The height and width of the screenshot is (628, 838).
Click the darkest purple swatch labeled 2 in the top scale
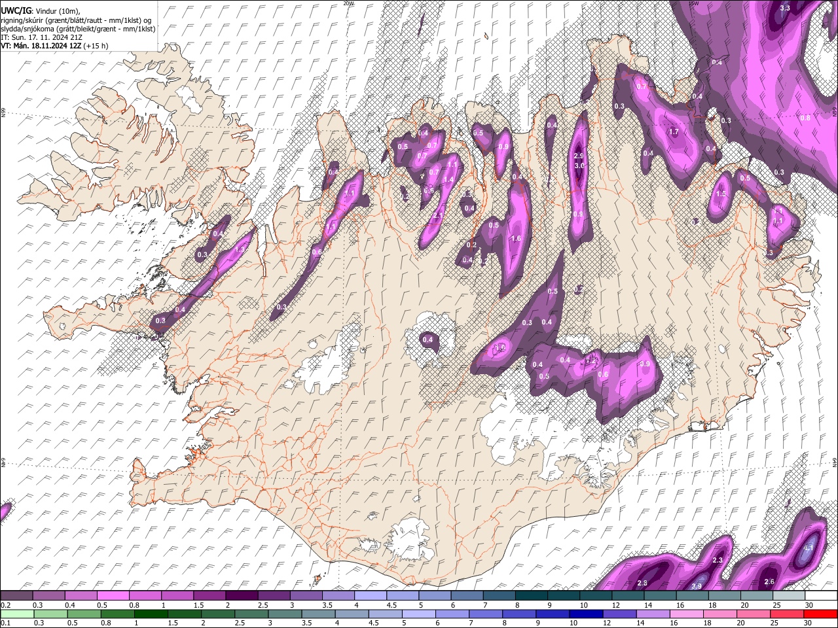point(242,596)
